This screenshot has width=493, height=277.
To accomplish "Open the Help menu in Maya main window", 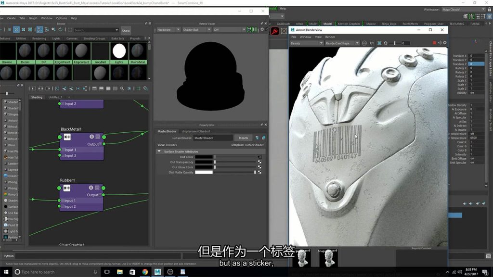I will [283, 9].
